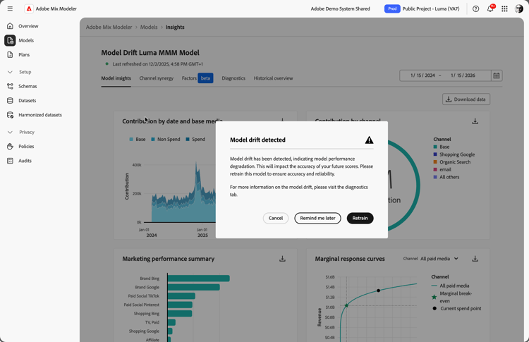
Task: Switch to the Model insights tab
Action: tap(116, 78)
